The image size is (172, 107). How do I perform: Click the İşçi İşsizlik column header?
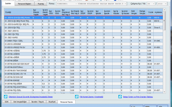point(99,12)
